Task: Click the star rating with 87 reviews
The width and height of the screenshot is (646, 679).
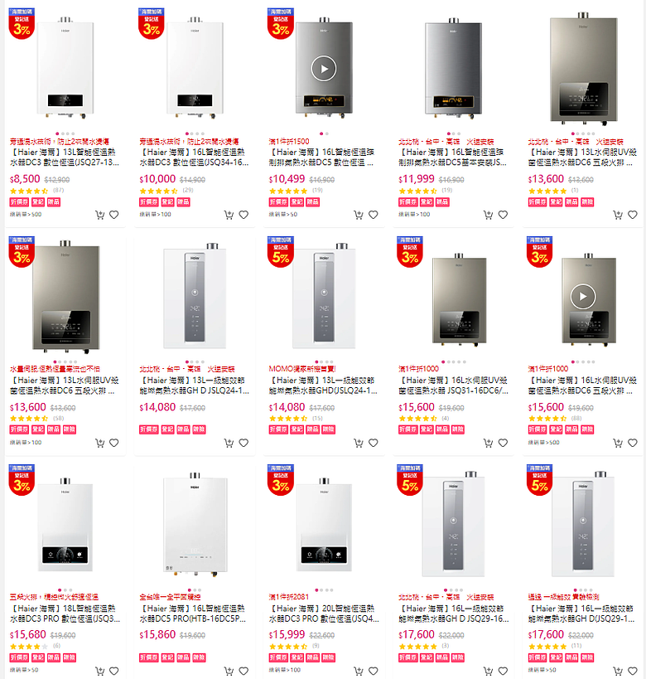Action: 29,191
